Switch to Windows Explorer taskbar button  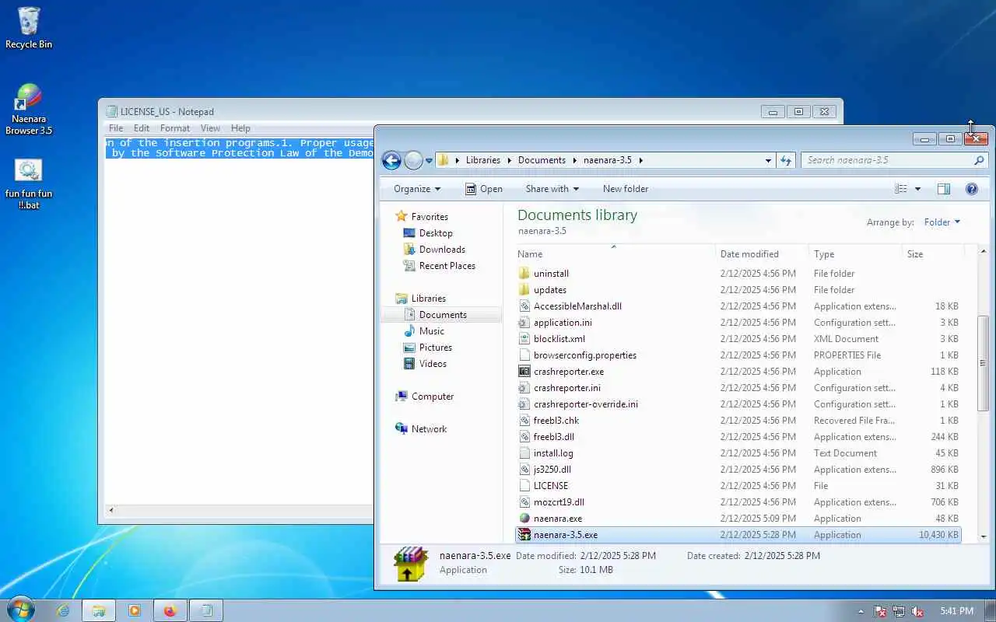99,611
